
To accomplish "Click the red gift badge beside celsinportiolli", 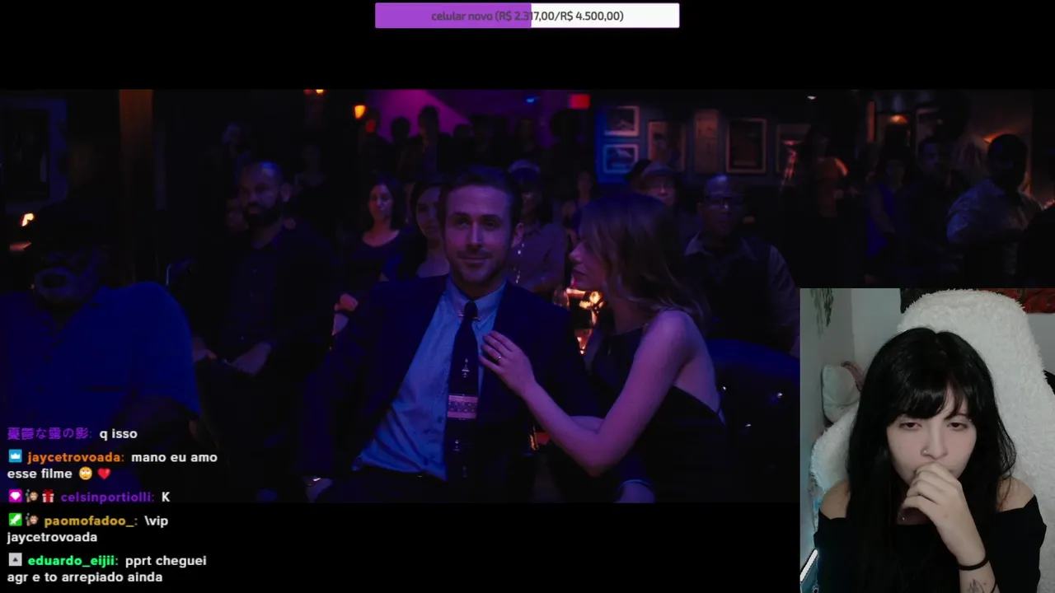I will point(48,497).
